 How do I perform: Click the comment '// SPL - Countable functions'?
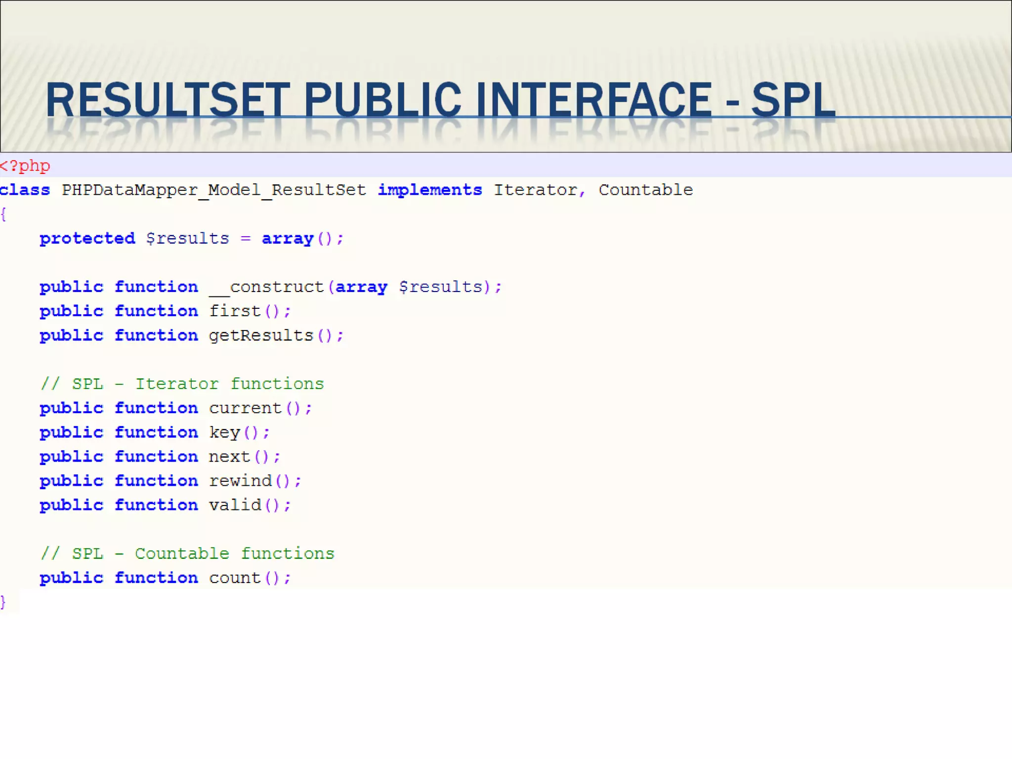pyautogui.click(x=188, y=553)
